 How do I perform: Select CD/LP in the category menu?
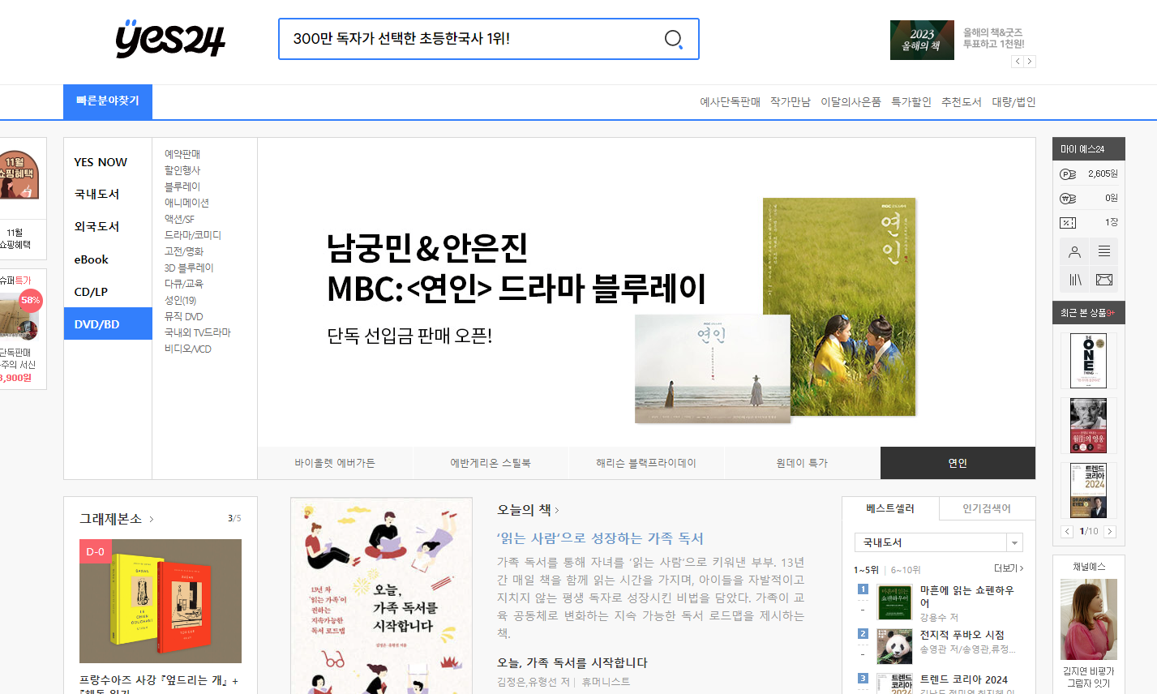91,292
